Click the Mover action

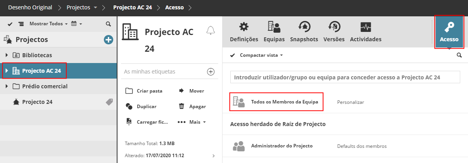pos(191,91)
